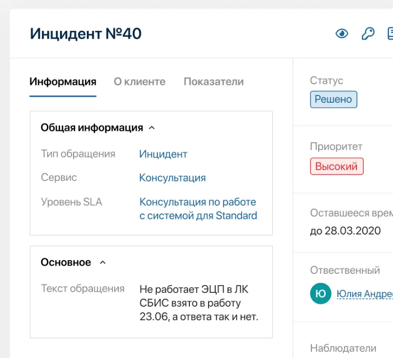Click the Наблюдатели section label
393x358 pixels.
(x=343, y=348)
